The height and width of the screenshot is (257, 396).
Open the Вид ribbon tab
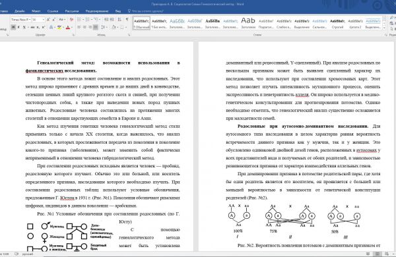pyautogui.click(x=118, y=11)
